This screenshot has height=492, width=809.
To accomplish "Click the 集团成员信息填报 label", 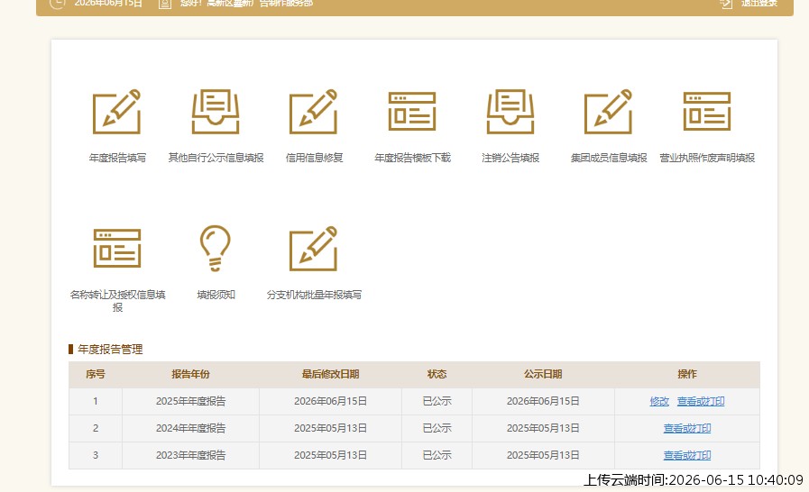I will [x=609, y=158].
